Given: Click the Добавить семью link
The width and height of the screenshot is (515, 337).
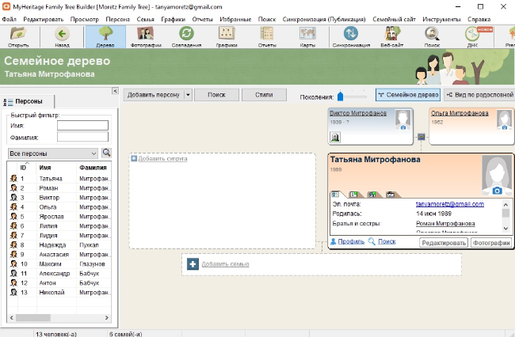Looking at the screenshot, I should click(225, 264).
